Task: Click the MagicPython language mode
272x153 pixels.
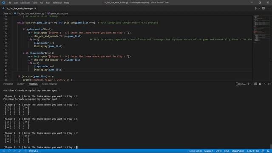Action: pos(238,151)
